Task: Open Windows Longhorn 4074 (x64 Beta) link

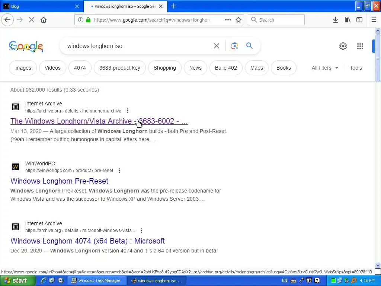Action: pyautogui.click(x=87, y=241)
